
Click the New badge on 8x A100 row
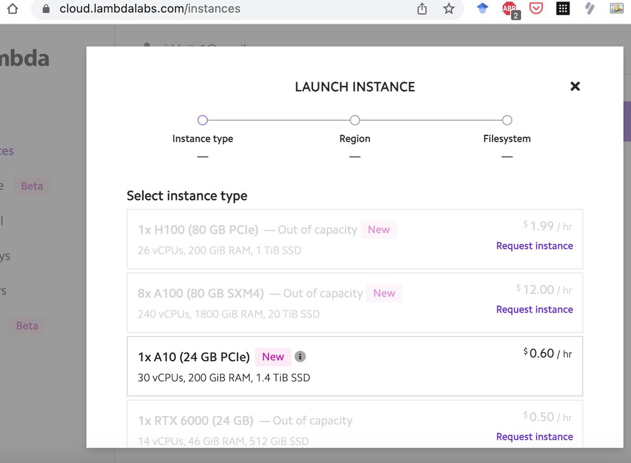pos(384,293)
